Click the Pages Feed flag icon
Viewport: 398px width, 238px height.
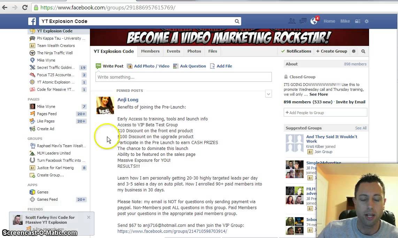(32, 114)
